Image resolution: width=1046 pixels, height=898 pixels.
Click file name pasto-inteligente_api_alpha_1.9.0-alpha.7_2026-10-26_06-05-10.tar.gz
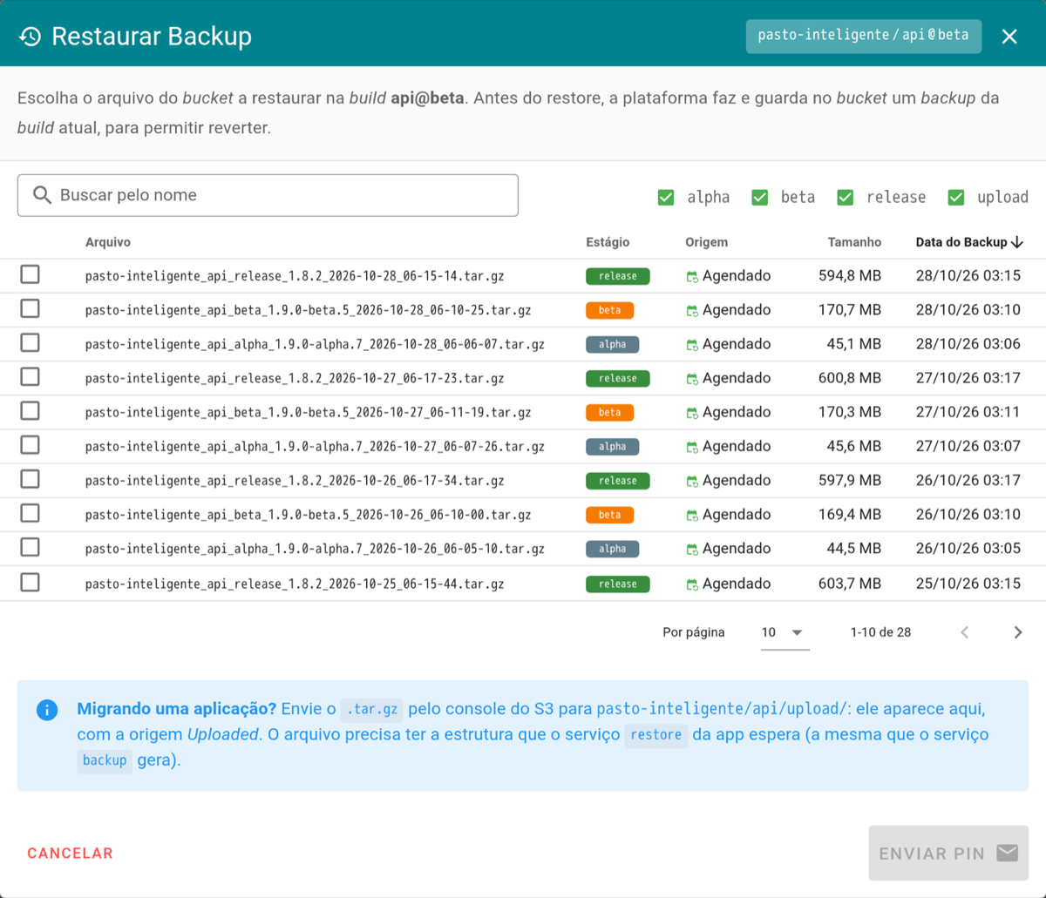pyautogui.click(x=315, y=549)
